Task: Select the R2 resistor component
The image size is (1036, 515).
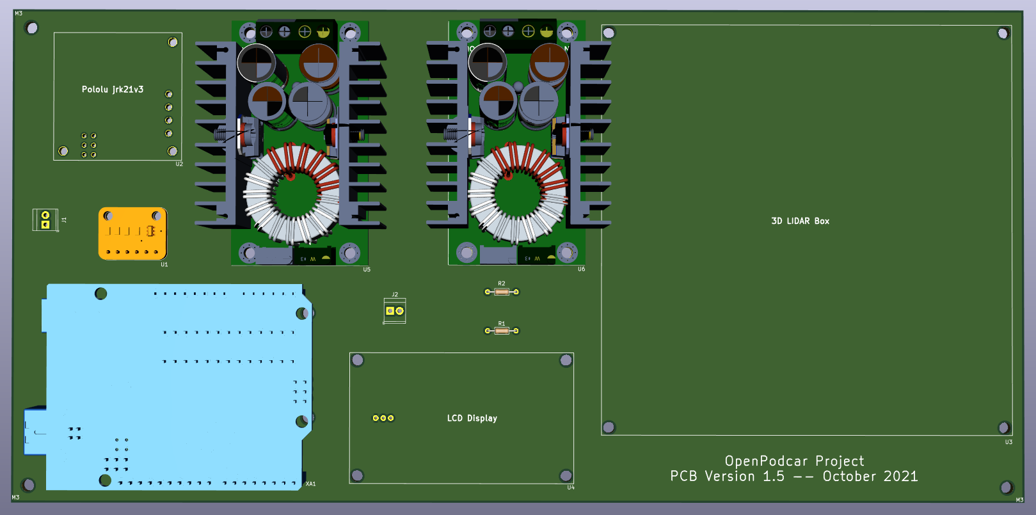Action: point(502,292)
